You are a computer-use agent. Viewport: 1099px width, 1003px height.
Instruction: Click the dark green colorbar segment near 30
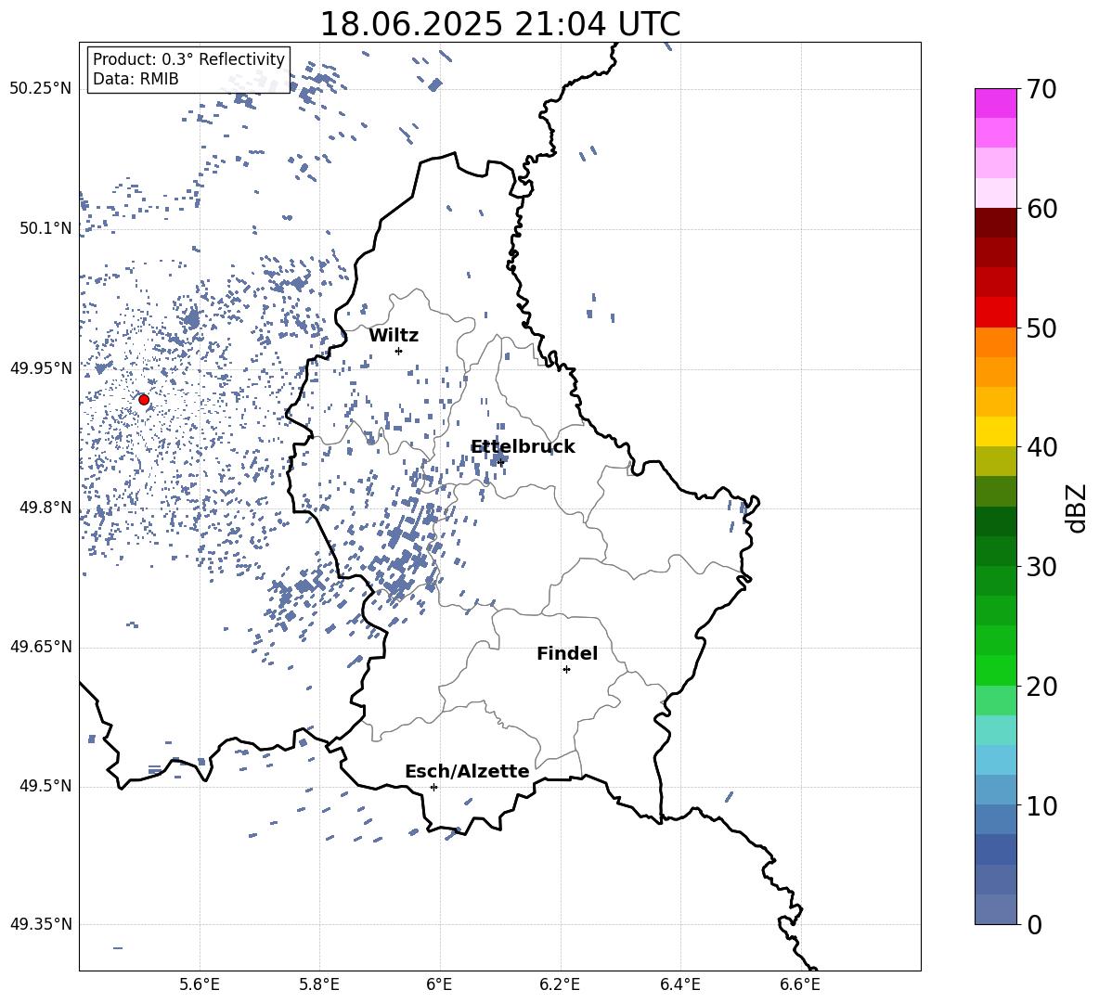(996, 551)
